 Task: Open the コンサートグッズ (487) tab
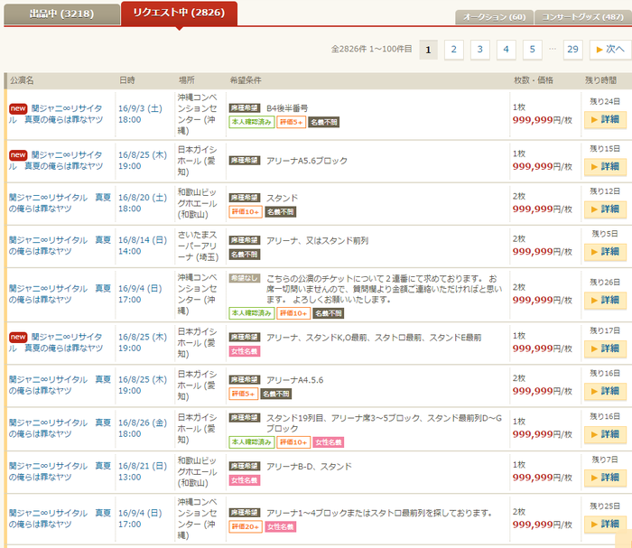(583, 17)
